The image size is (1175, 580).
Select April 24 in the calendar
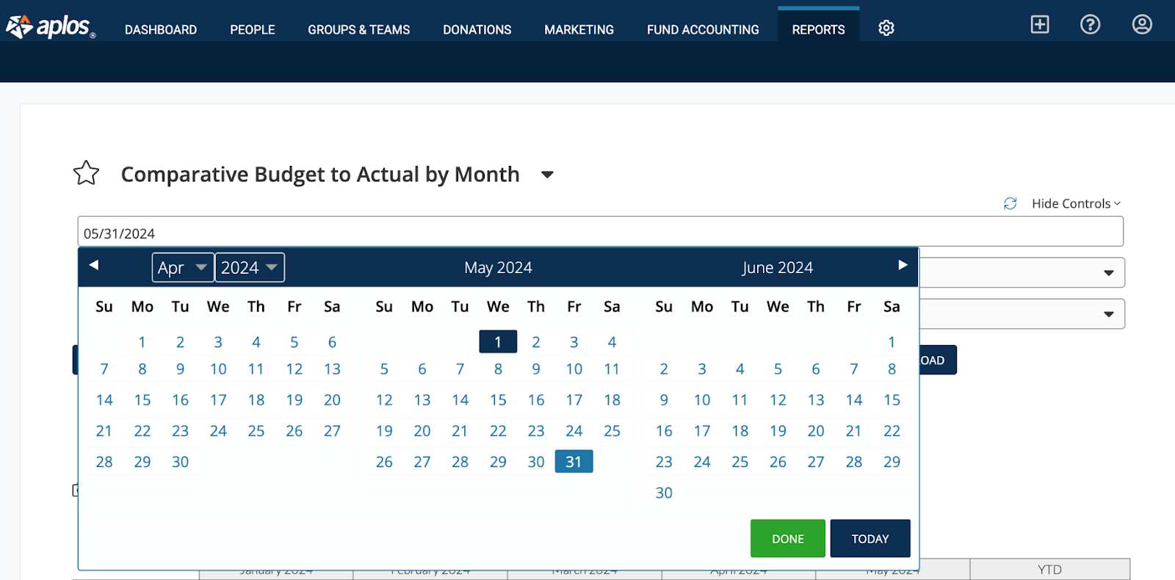(218, 431)
